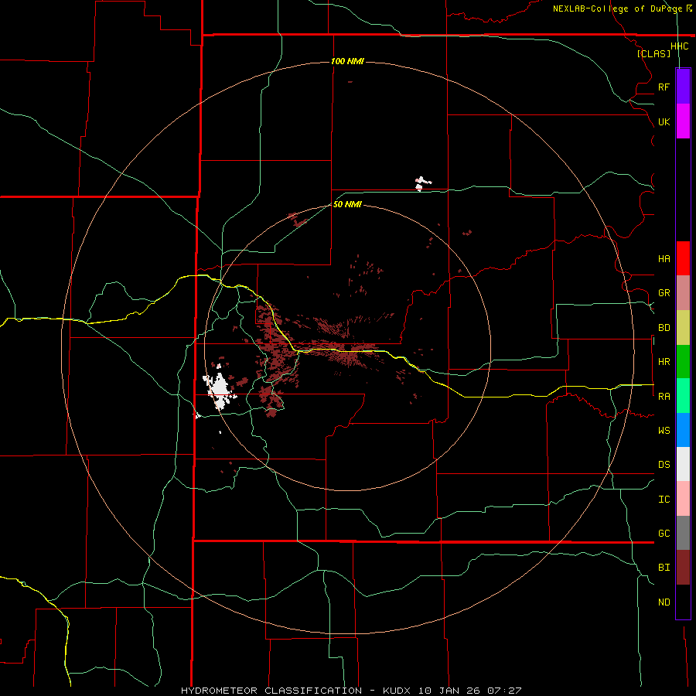Click the RF purple legend swatch
The width and height of the screenshot is (696, 696).
(x=683, y=87)
